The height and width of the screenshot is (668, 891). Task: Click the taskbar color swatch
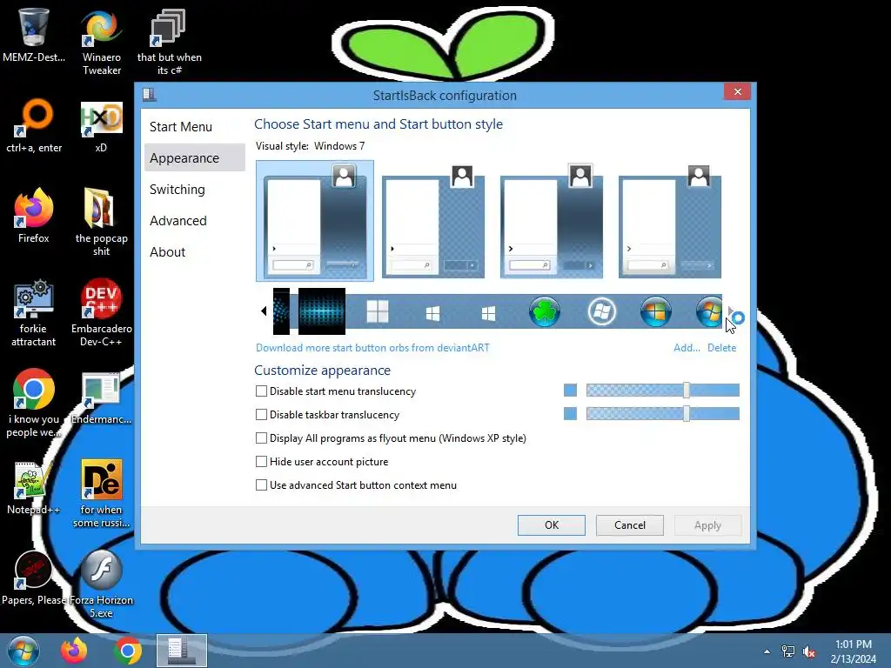tap(570, 413)
